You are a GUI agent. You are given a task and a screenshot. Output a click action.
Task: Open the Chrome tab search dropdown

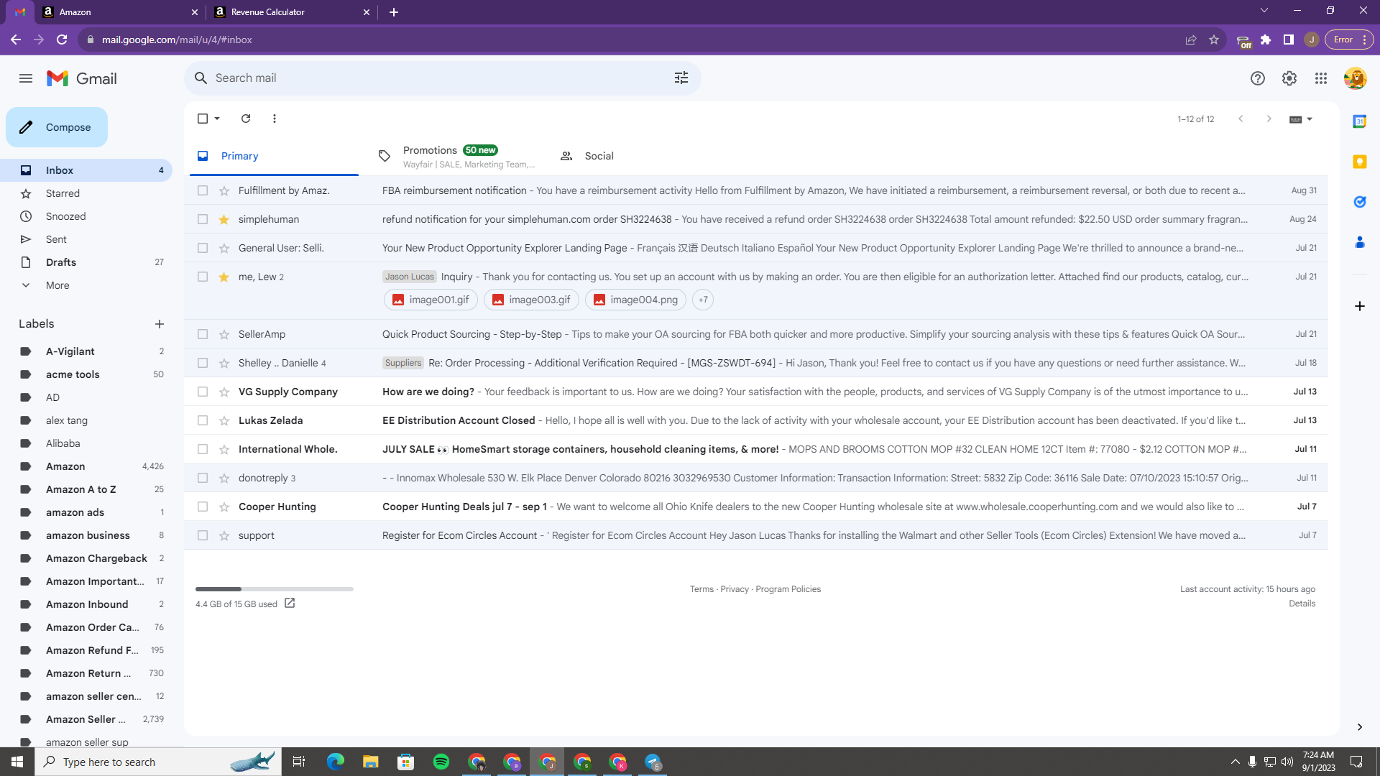tap(1264, 11)
